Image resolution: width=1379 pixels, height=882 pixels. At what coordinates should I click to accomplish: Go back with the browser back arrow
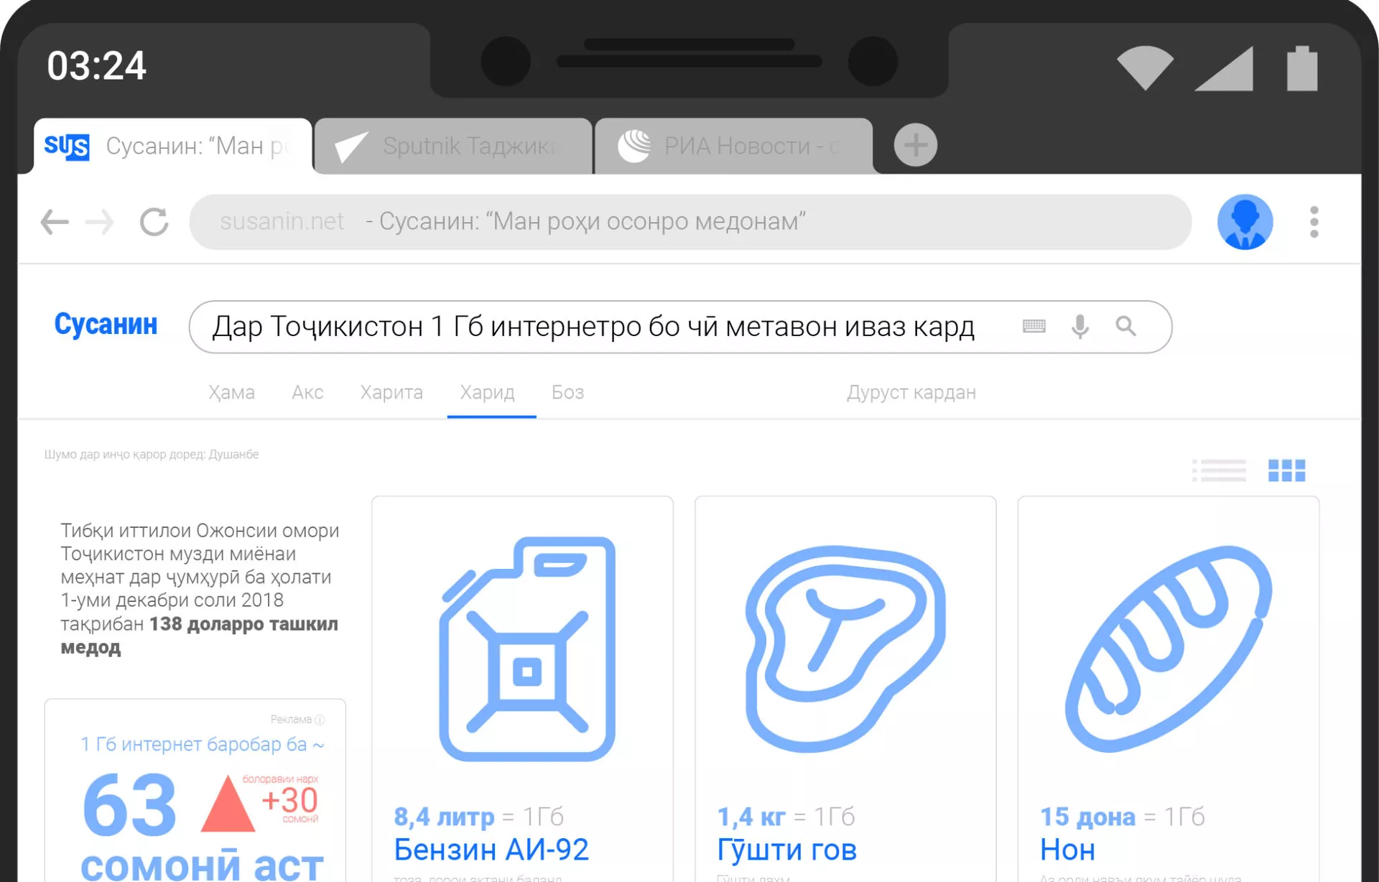[55, 222]
